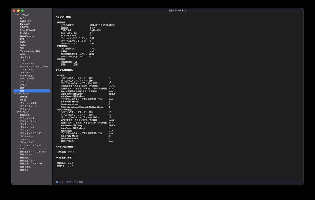Select NVMExpress in the sidebar

coord(27,36)
